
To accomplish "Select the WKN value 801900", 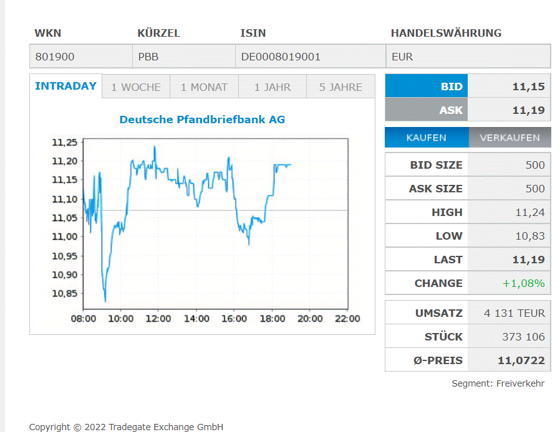I will point(55,57).
